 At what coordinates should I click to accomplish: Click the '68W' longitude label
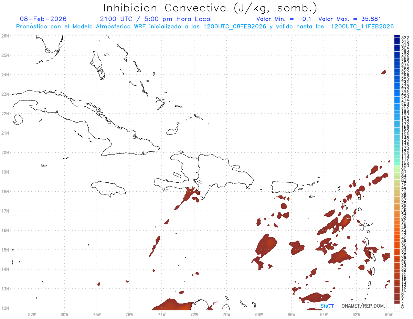click(x=259, y=314)
